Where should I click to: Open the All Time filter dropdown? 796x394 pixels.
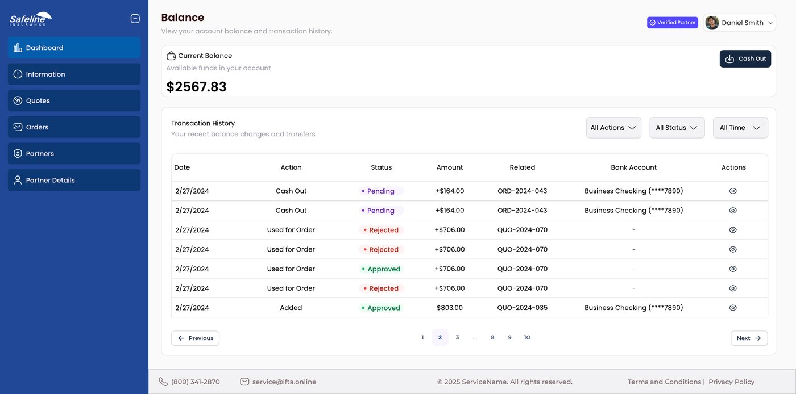pyautogui.click(x=740, y=128)
